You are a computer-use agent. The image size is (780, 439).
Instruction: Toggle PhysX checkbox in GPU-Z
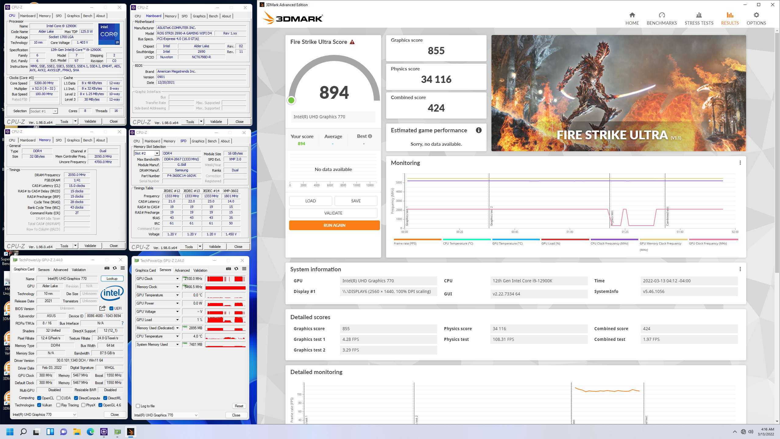[x=83, y=405]
